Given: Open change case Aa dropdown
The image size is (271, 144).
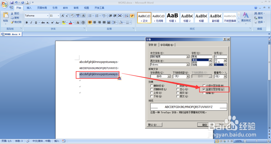Looking at the screenshot, I should 58,23.
